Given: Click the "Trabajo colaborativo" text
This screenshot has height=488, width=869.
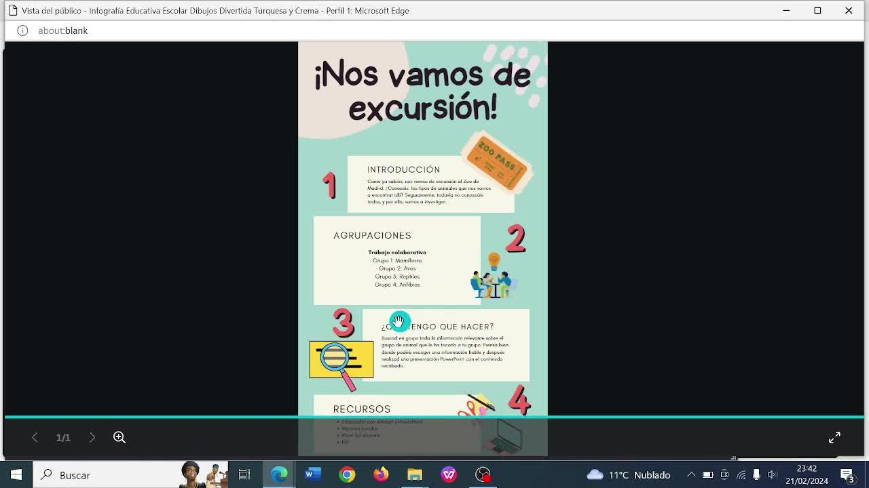Looking at the screenshot, I should (397, 252).
